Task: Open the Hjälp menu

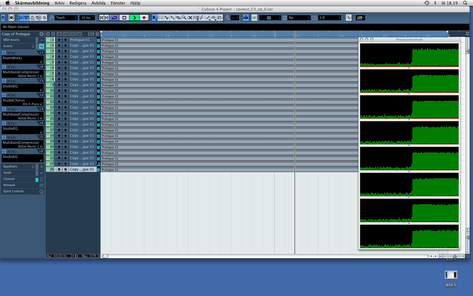Action: click(135, 3)
